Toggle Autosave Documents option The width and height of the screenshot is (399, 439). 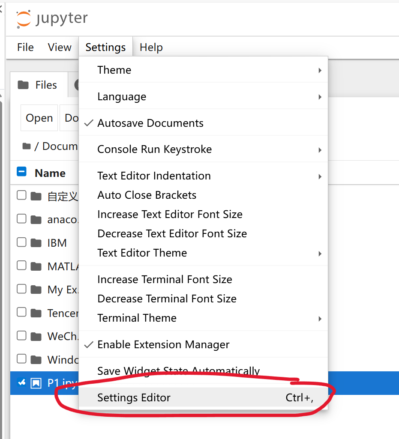204,123
